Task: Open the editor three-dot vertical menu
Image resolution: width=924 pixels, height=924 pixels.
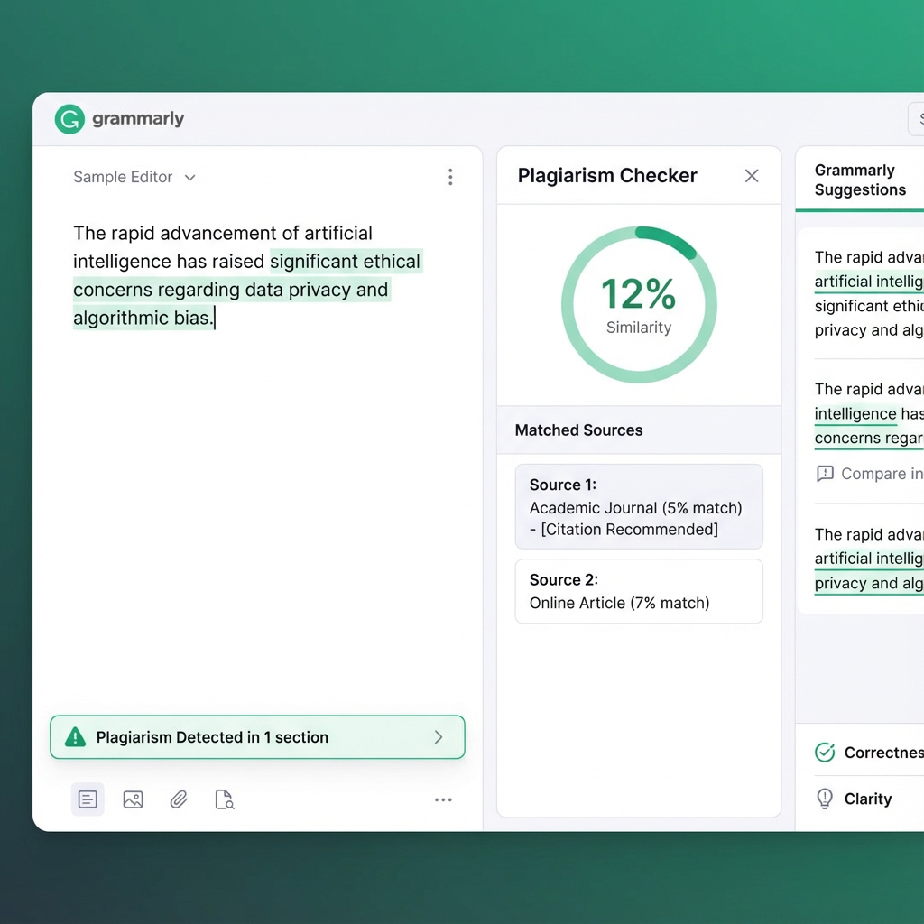Action: 450,177
